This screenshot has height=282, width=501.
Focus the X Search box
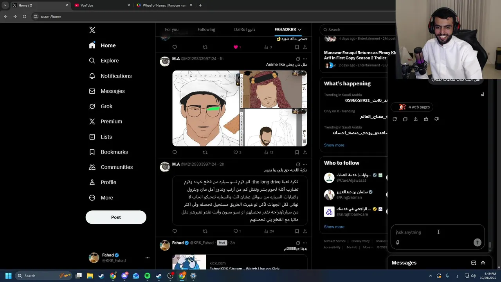point(358,30)
